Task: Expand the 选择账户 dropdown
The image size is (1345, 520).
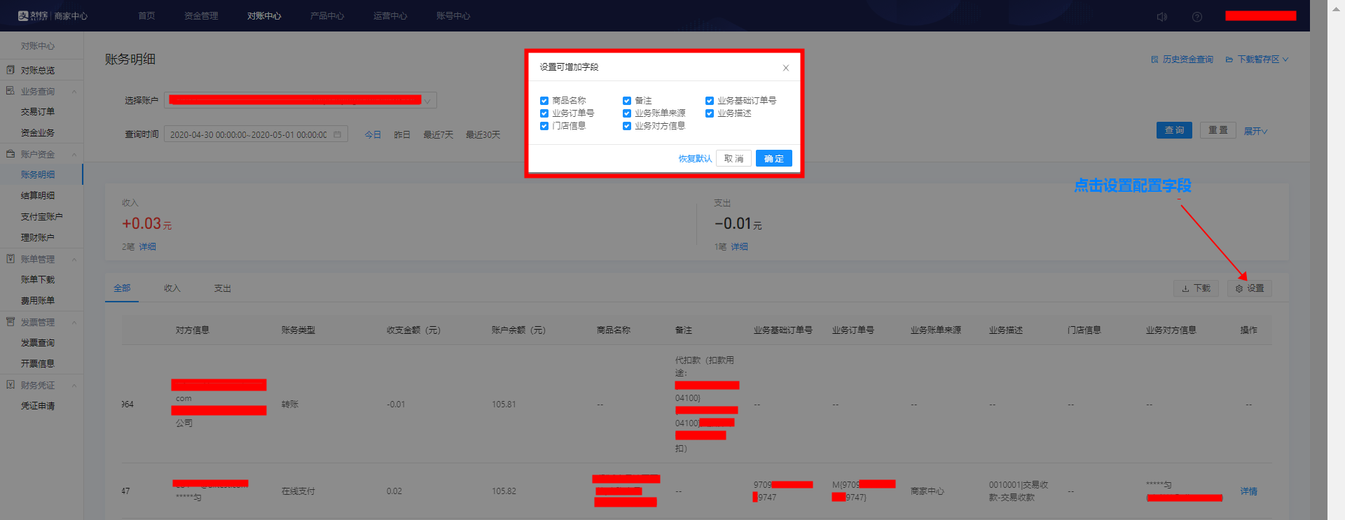Action: [427, 101]
